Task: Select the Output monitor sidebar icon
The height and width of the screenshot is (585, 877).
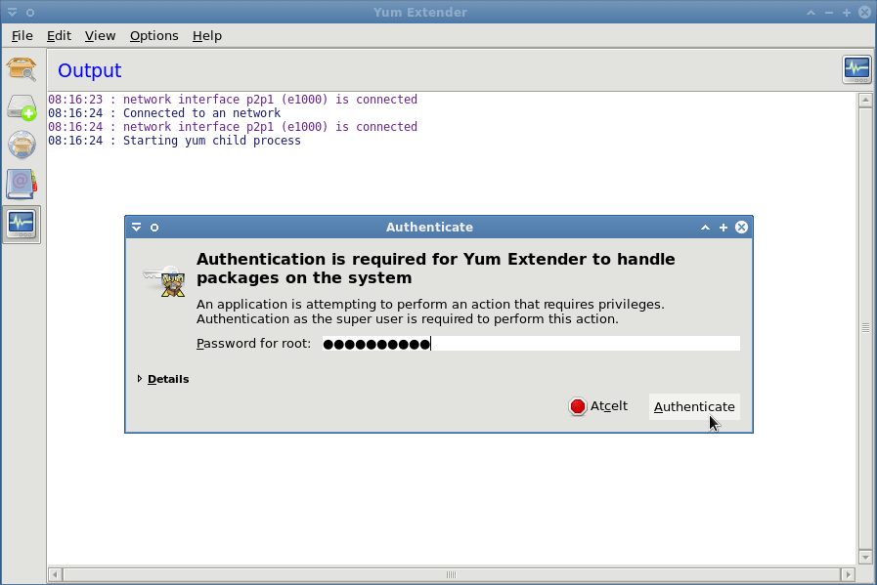Action: pos(22,224)
